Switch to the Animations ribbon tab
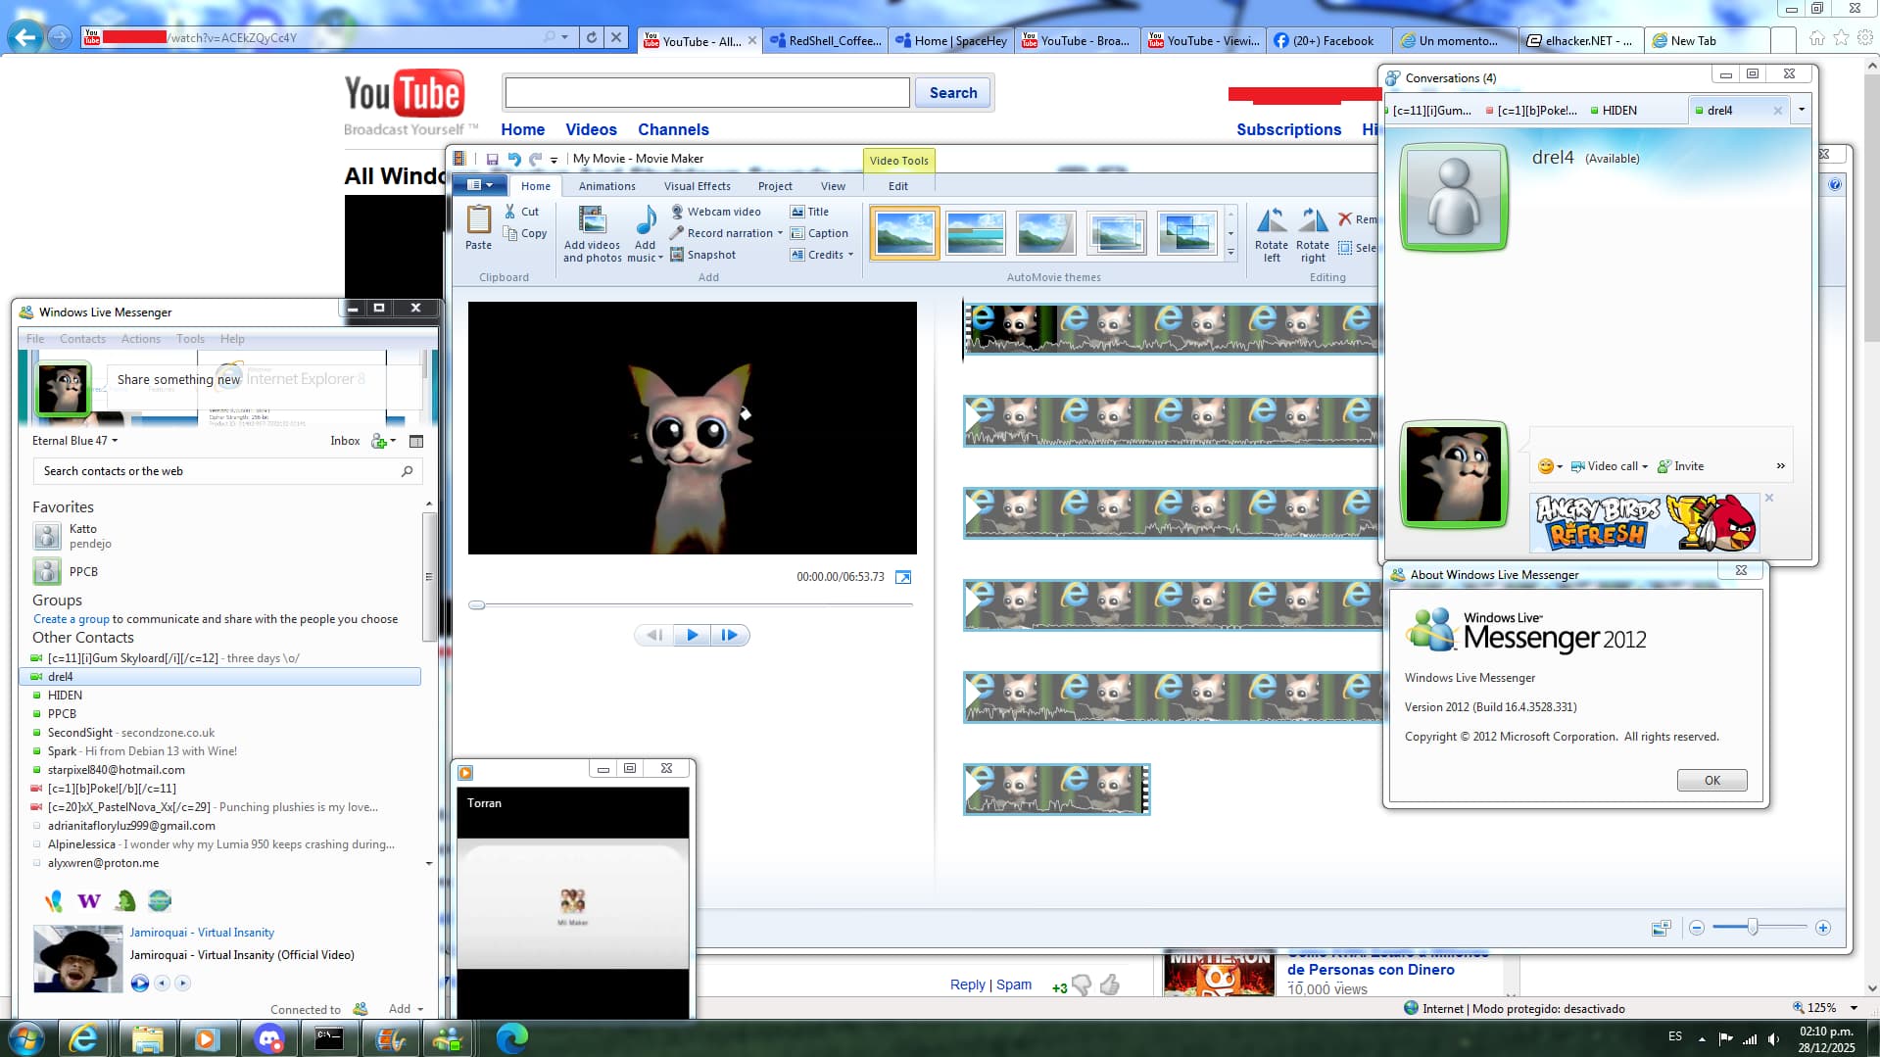This screenshot has height=1057, width=1880. click(606, 186)
